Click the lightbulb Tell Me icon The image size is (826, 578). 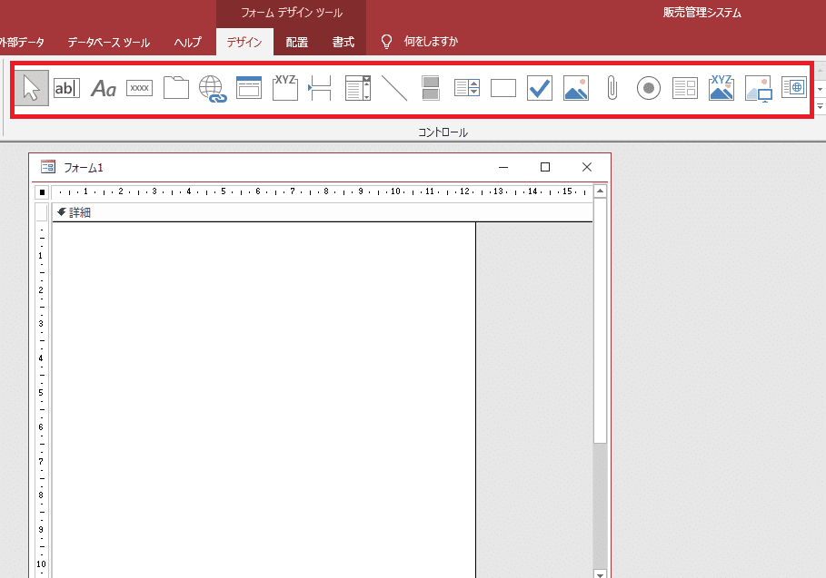click(387, 42)
